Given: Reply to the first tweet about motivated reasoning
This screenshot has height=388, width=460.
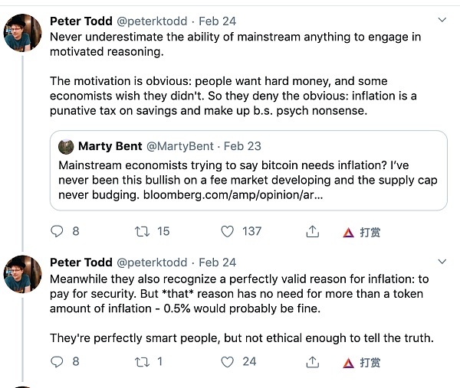Looking at the screenshot, I should click(57, 231).
